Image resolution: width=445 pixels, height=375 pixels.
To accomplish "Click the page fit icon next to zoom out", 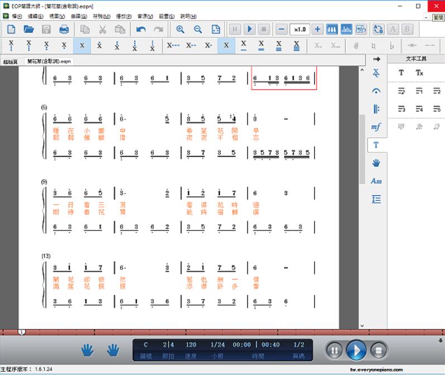I will (216, 29).
